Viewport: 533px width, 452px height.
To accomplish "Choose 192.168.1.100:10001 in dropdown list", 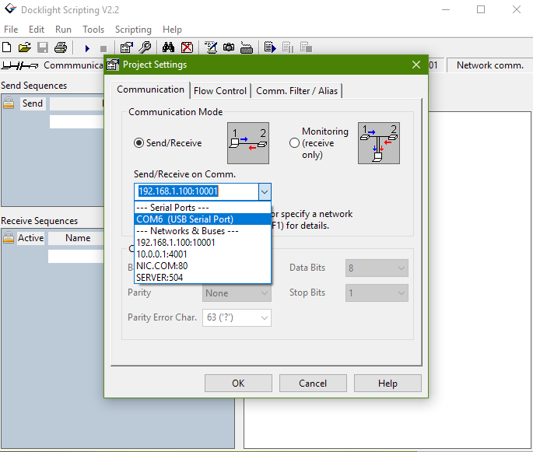I will click(202, 243).
